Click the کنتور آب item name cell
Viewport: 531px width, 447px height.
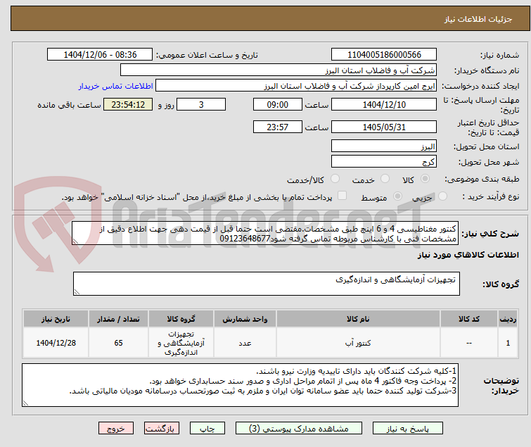(358, 343)
